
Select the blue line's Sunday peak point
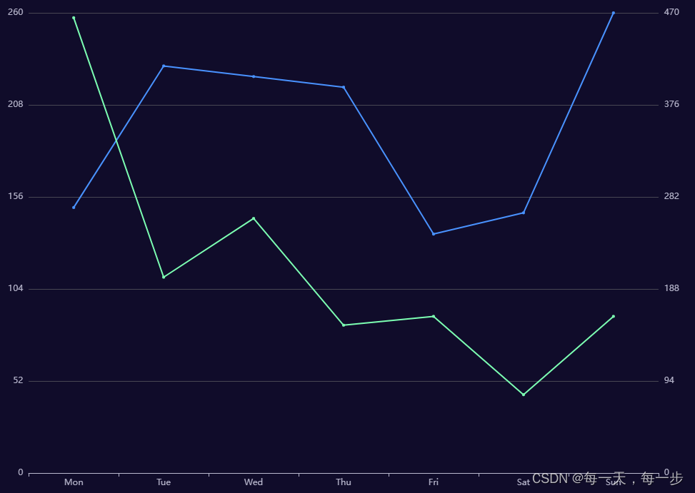coord(614,12)
